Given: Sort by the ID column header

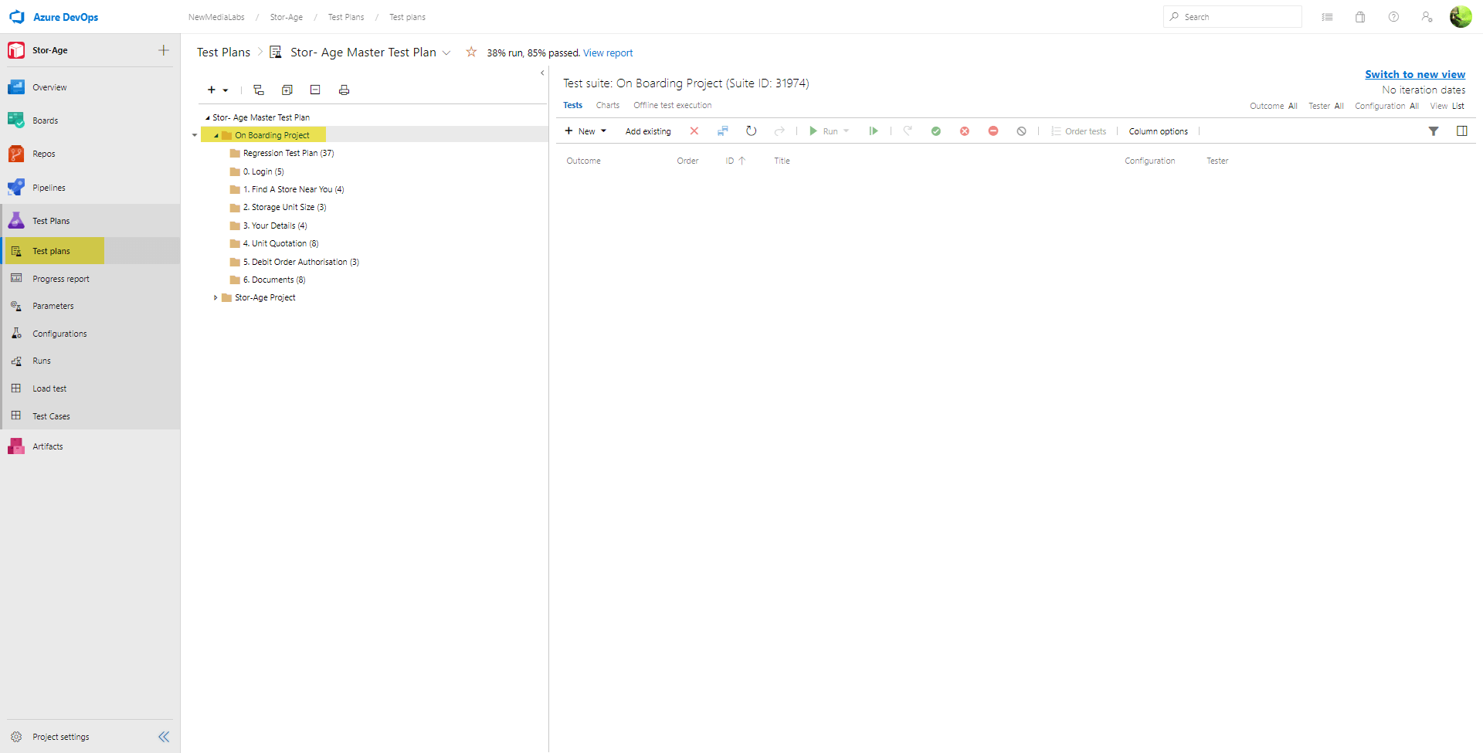Looking at the screenshot, I should [735, 161].
